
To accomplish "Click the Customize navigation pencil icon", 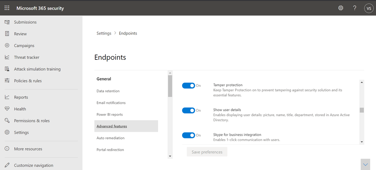I will click(x=7, y=165).
